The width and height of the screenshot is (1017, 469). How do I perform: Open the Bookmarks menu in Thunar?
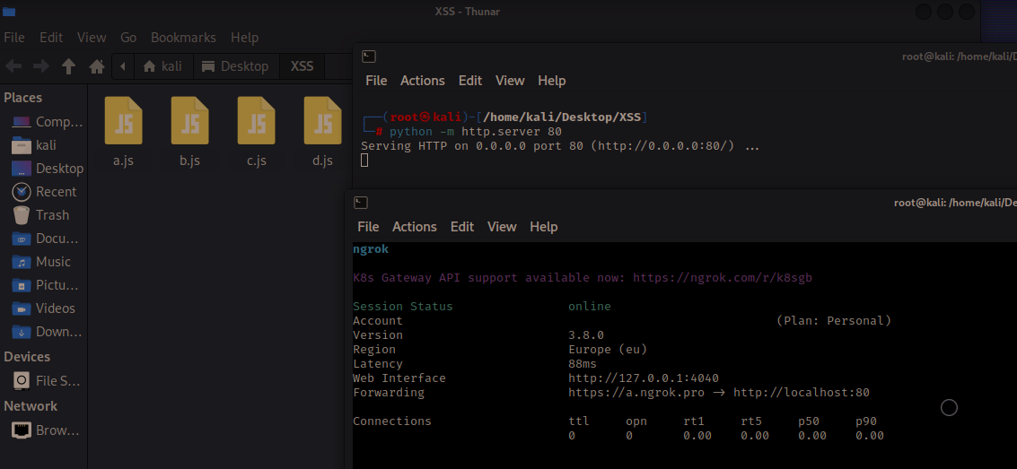pyautogui.click(x=183, y=38)
